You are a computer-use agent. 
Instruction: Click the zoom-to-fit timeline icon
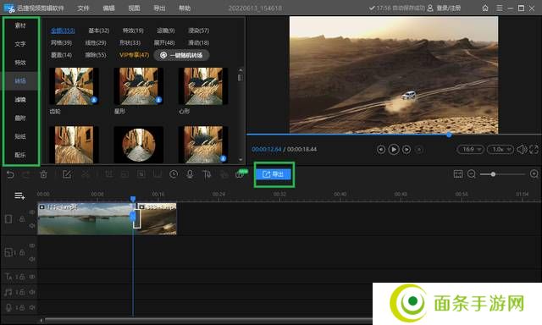458,174
